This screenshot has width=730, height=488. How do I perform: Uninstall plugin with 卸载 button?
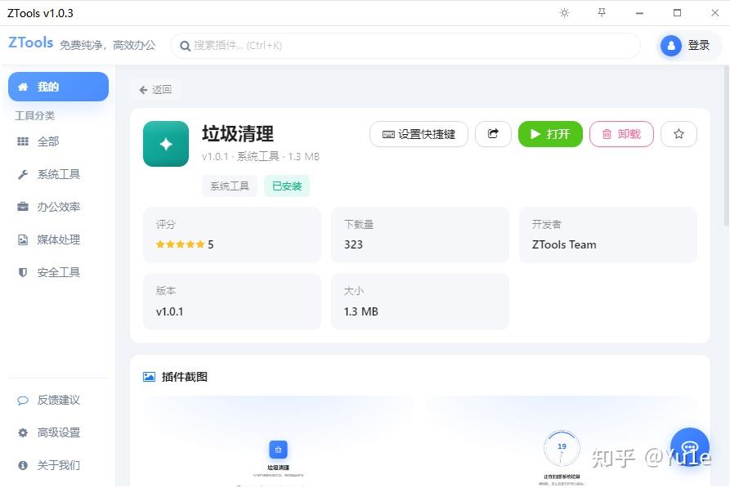[x=621, y=134]
